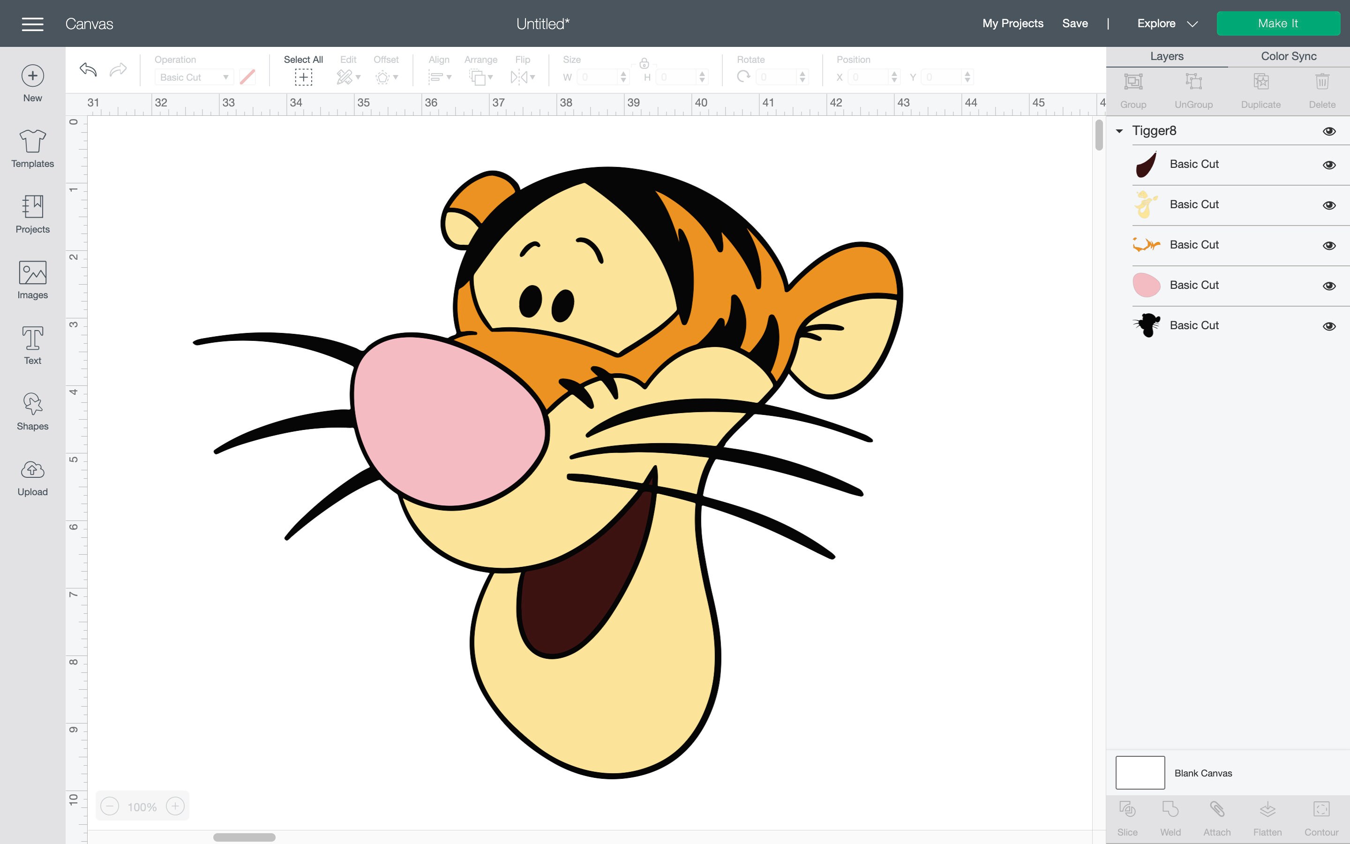Image resolution: width=1350 pixels, height=844 pixels.
Task: Hide the cream yellow Basic Cut layer
Action: pos(1329,205)
